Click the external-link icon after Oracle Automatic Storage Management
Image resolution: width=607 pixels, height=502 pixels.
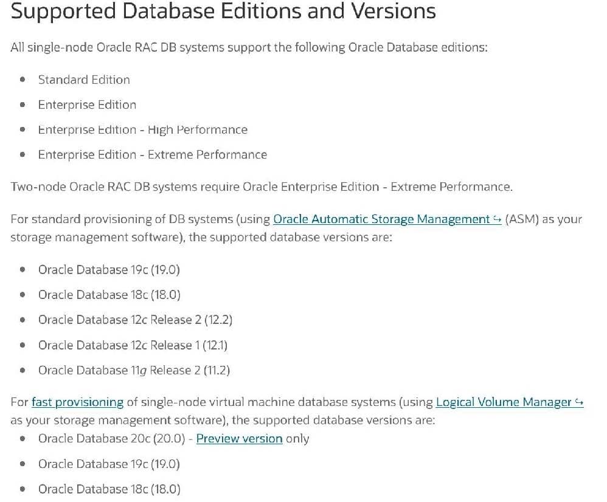pos(496,219)
